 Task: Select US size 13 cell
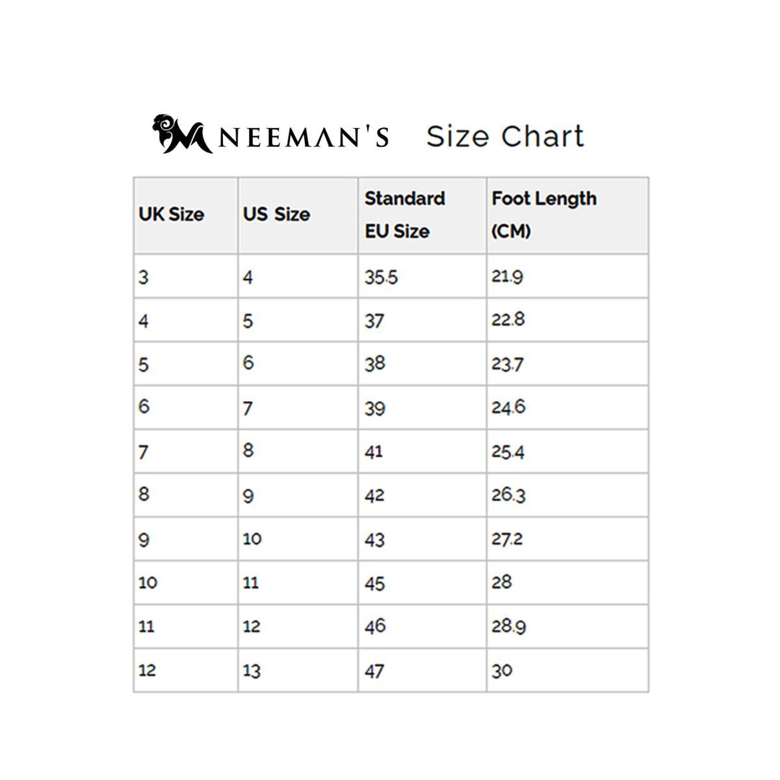click(x=252, y=670)
